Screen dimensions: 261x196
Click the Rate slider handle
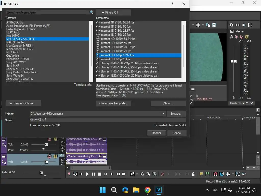click(x=41, y=173)
